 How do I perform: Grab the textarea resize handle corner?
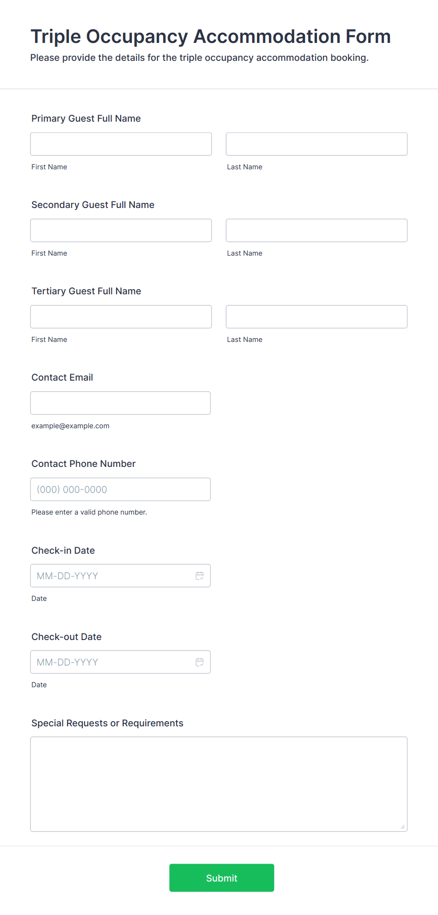pyautogui.click(x=403, y=827)
